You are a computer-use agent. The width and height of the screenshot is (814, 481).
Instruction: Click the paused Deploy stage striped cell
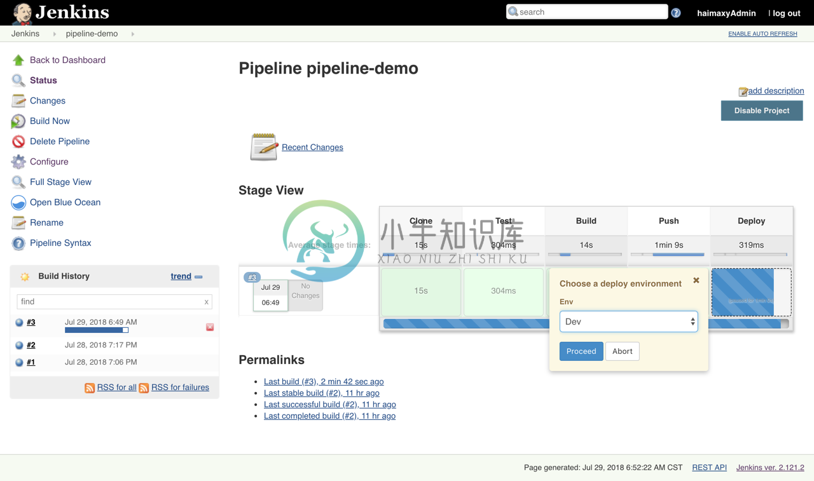point(751,292)
